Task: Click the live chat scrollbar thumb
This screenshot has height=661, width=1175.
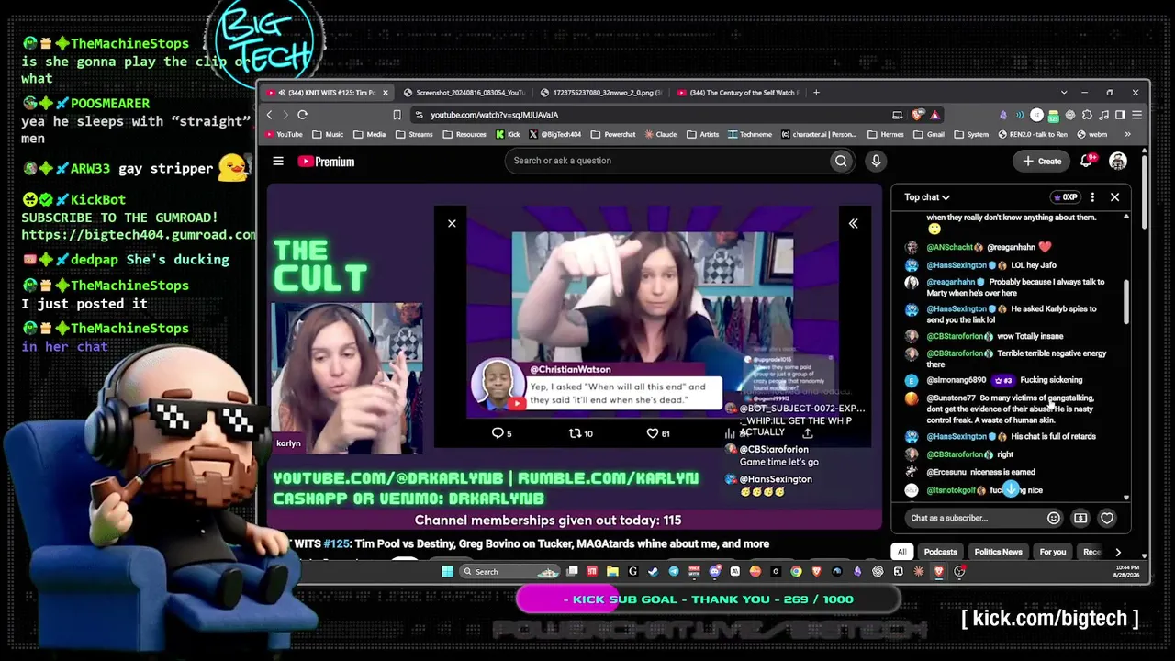Action: (1126, 301)
